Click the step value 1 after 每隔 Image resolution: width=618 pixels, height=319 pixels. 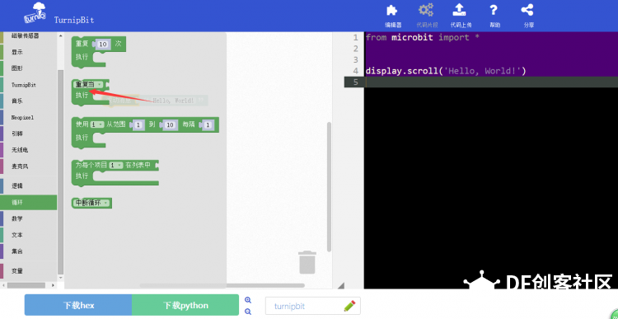208,125
